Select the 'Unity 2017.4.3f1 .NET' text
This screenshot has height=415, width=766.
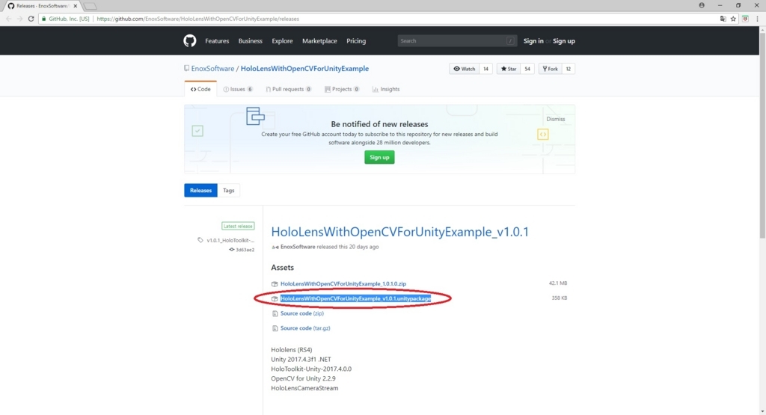(x=301, y=360)
